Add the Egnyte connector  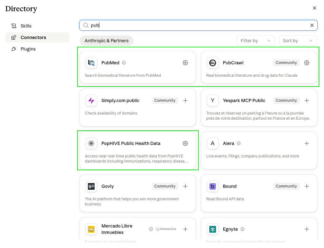(307, 229)
